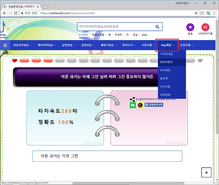Click the popular keyword 안녕
Screen dimensions: 219x185
(135, 35)
